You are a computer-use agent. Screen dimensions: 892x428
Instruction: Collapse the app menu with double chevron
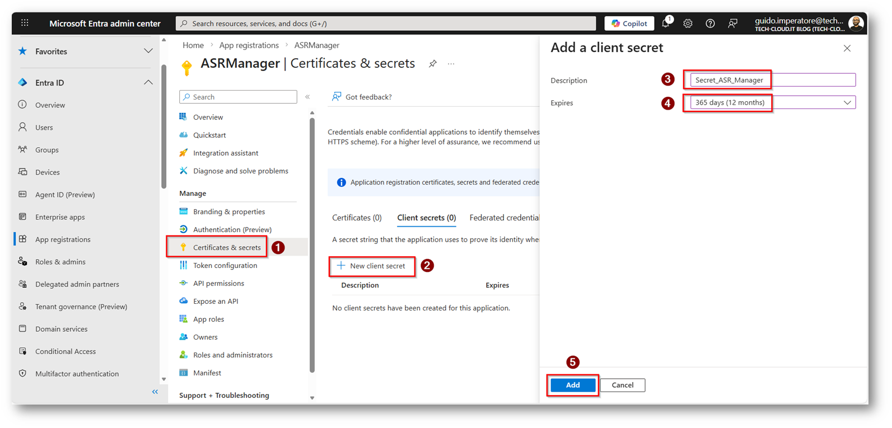pyautogui.click(x=307, y=97)
